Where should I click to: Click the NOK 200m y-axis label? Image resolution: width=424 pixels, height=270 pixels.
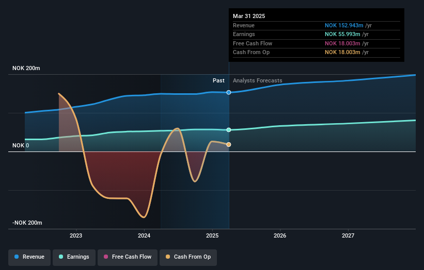(x=26, y=68)
